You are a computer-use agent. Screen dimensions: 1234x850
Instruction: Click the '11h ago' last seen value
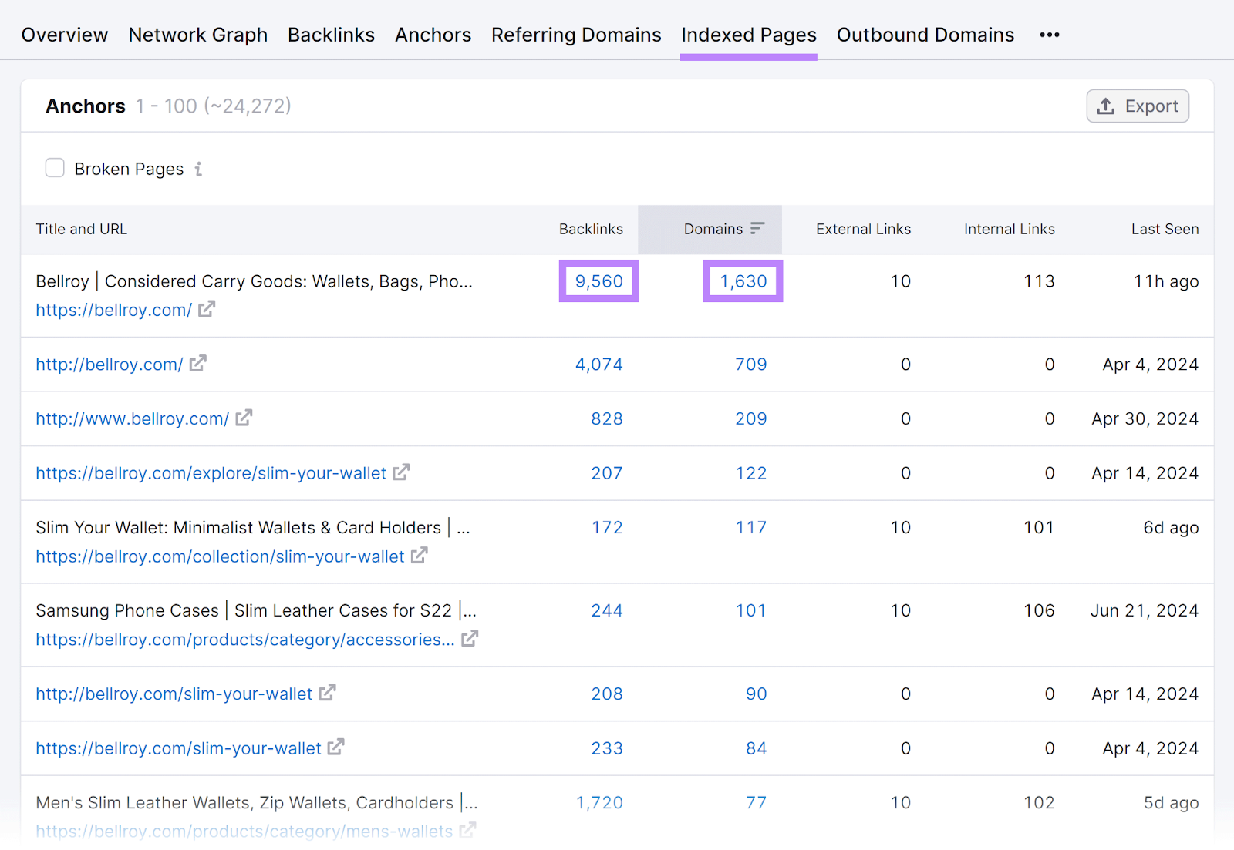tap(1166, 281)
